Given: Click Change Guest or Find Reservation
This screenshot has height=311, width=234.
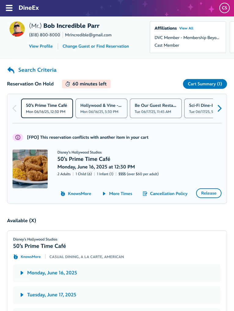Looking at the screenshot, I should click(x=95, y=46).
